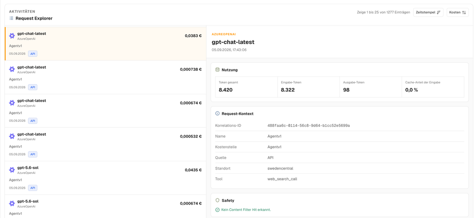Screen dimensions: 476x218
Task: Click the Ausgabe-Token value 98
Action: point(346,90)
